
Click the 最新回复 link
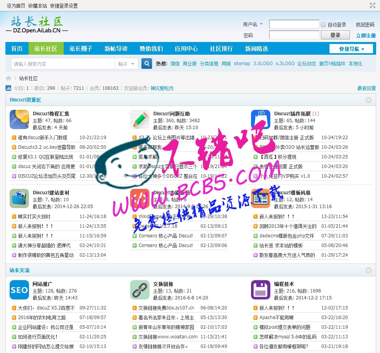(366, 88)
